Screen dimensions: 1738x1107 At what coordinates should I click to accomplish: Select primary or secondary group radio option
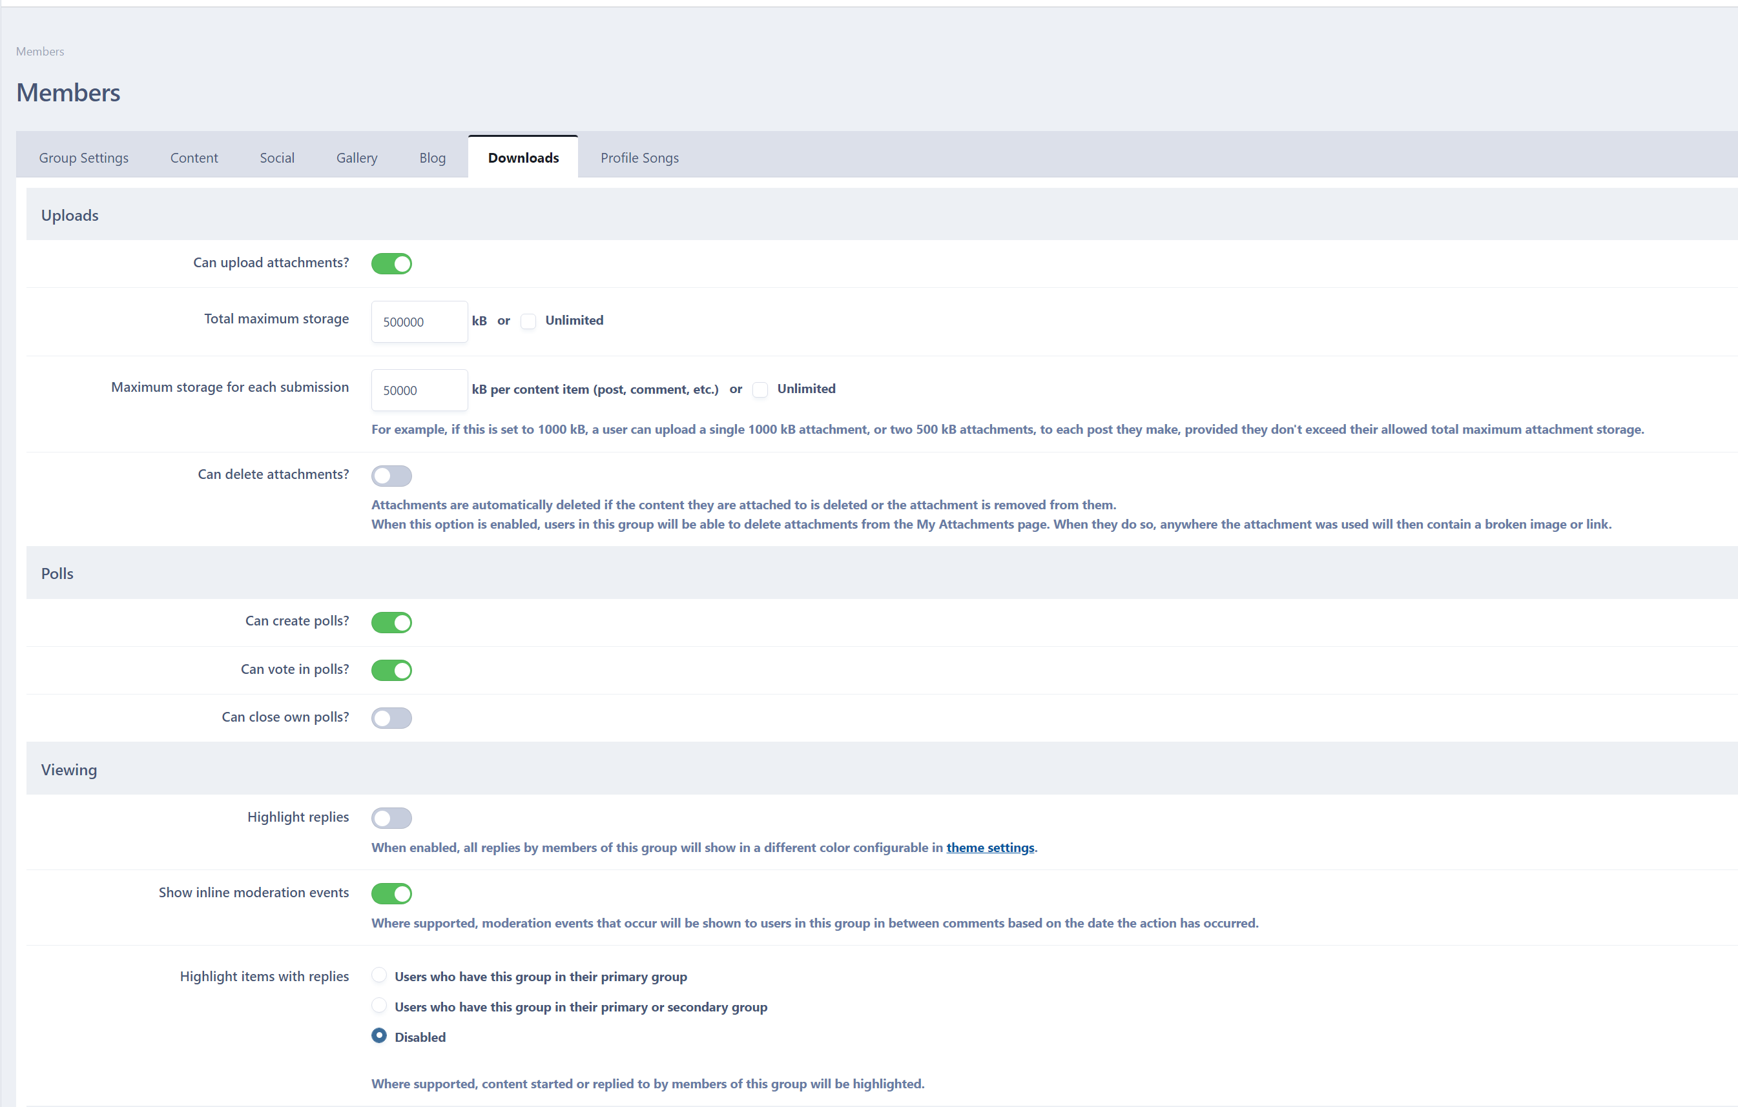coord(379,1005)
